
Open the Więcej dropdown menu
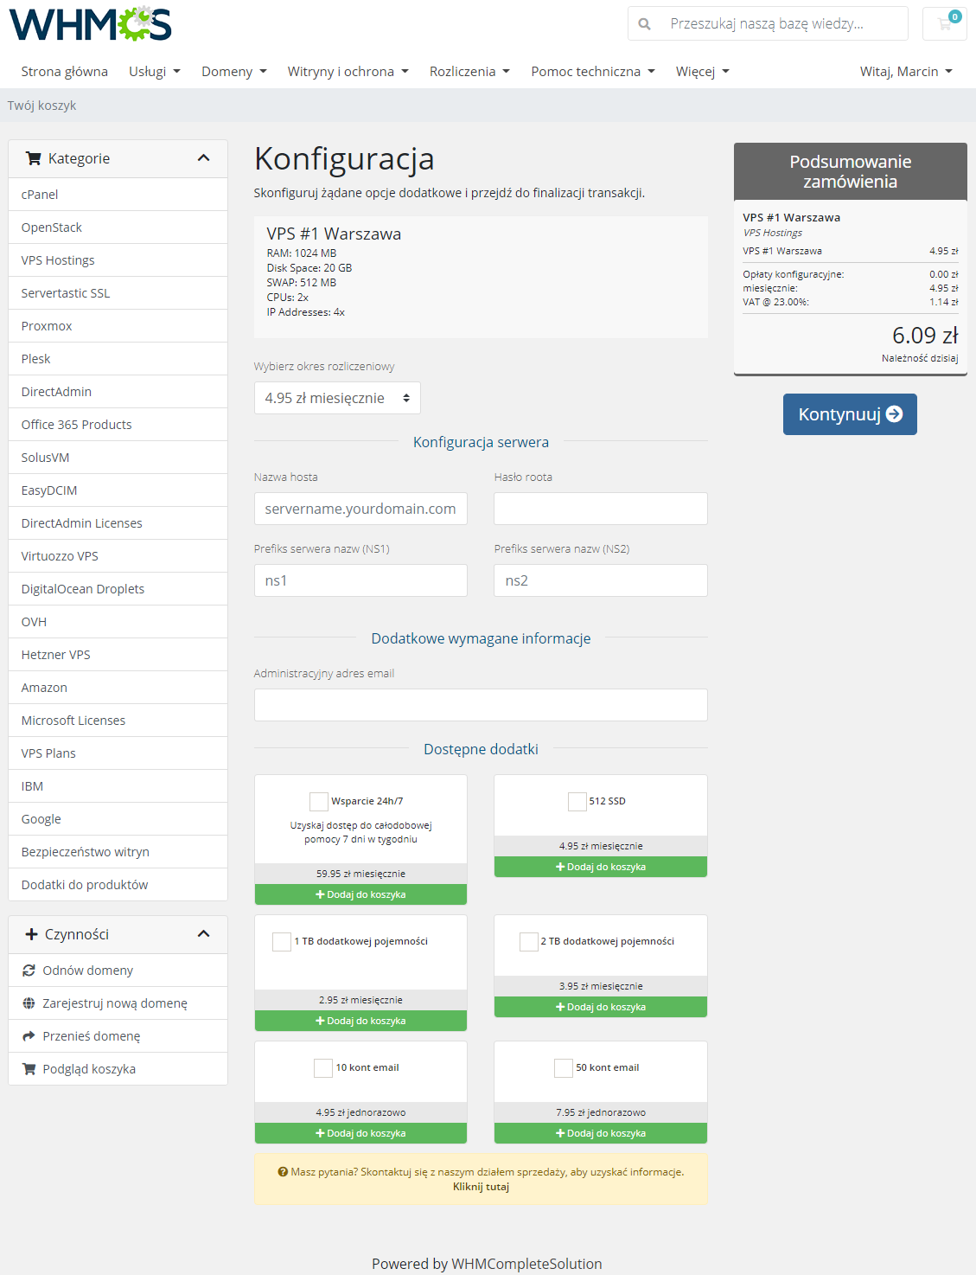point(701,71)
